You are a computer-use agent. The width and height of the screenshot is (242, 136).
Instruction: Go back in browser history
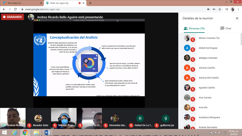tap(4, 9)
